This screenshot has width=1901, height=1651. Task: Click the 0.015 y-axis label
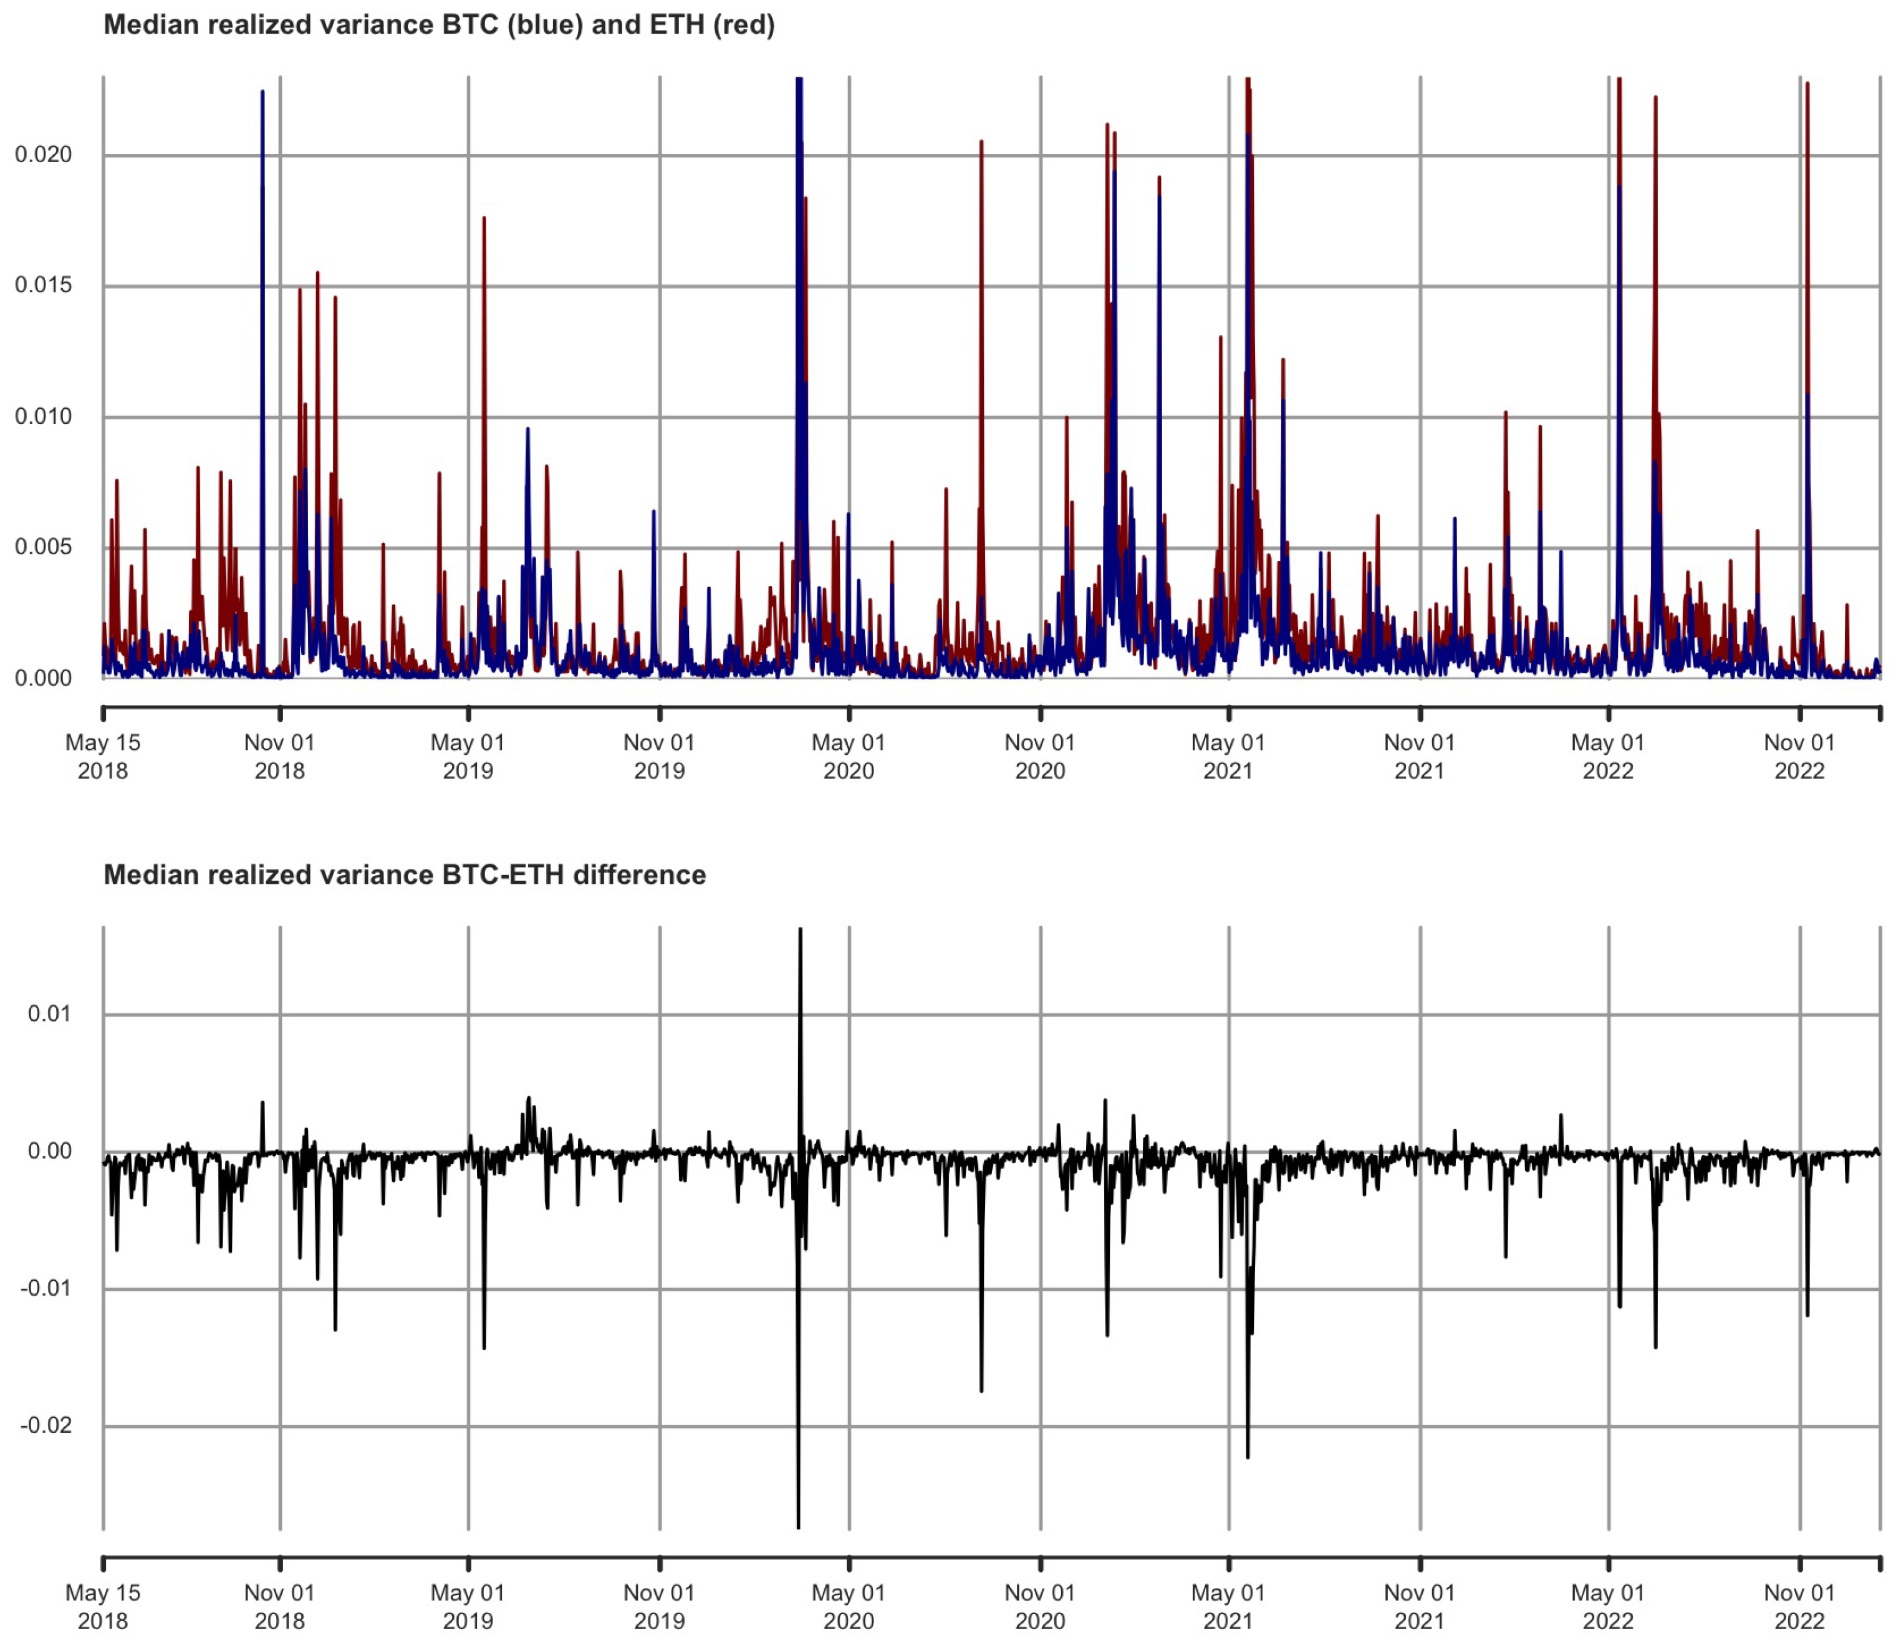[x=43, y=285]
